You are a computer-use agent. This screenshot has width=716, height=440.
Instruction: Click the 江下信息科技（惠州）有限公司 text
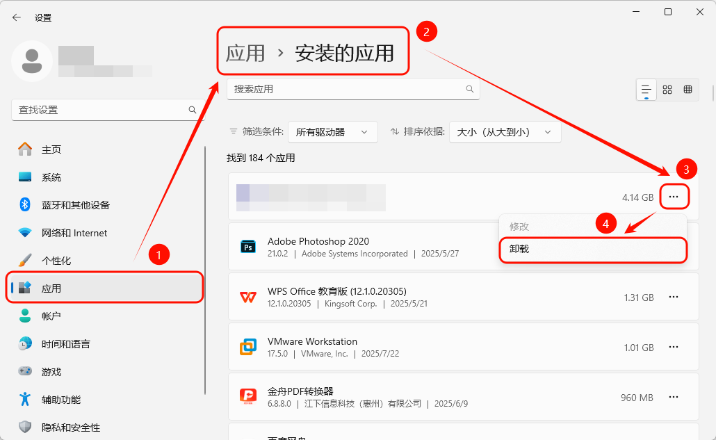(363, 403)
